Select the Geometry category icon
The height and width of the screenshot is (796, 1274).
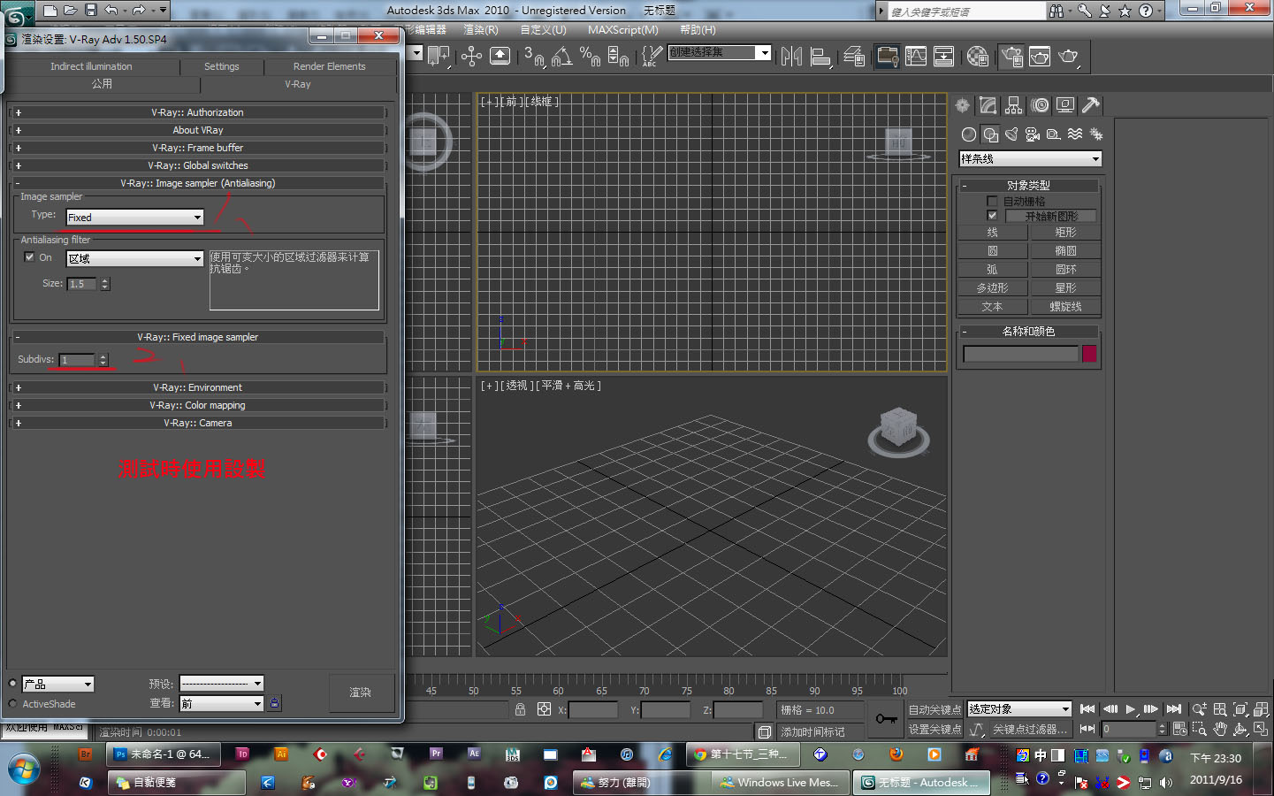tap(969, 134)
